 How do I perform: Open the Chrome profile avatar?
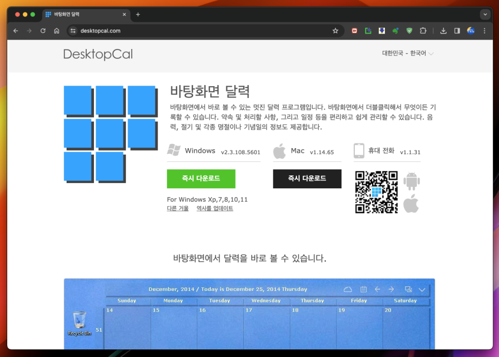click(471, 31)
